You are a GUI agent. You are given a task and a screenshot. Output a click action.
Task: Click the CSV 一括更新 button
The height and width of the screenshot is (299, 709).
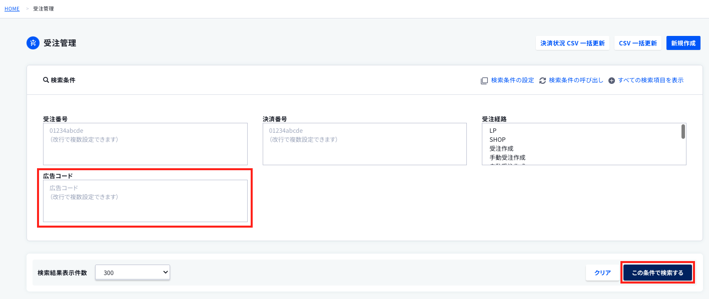[638, 43]
